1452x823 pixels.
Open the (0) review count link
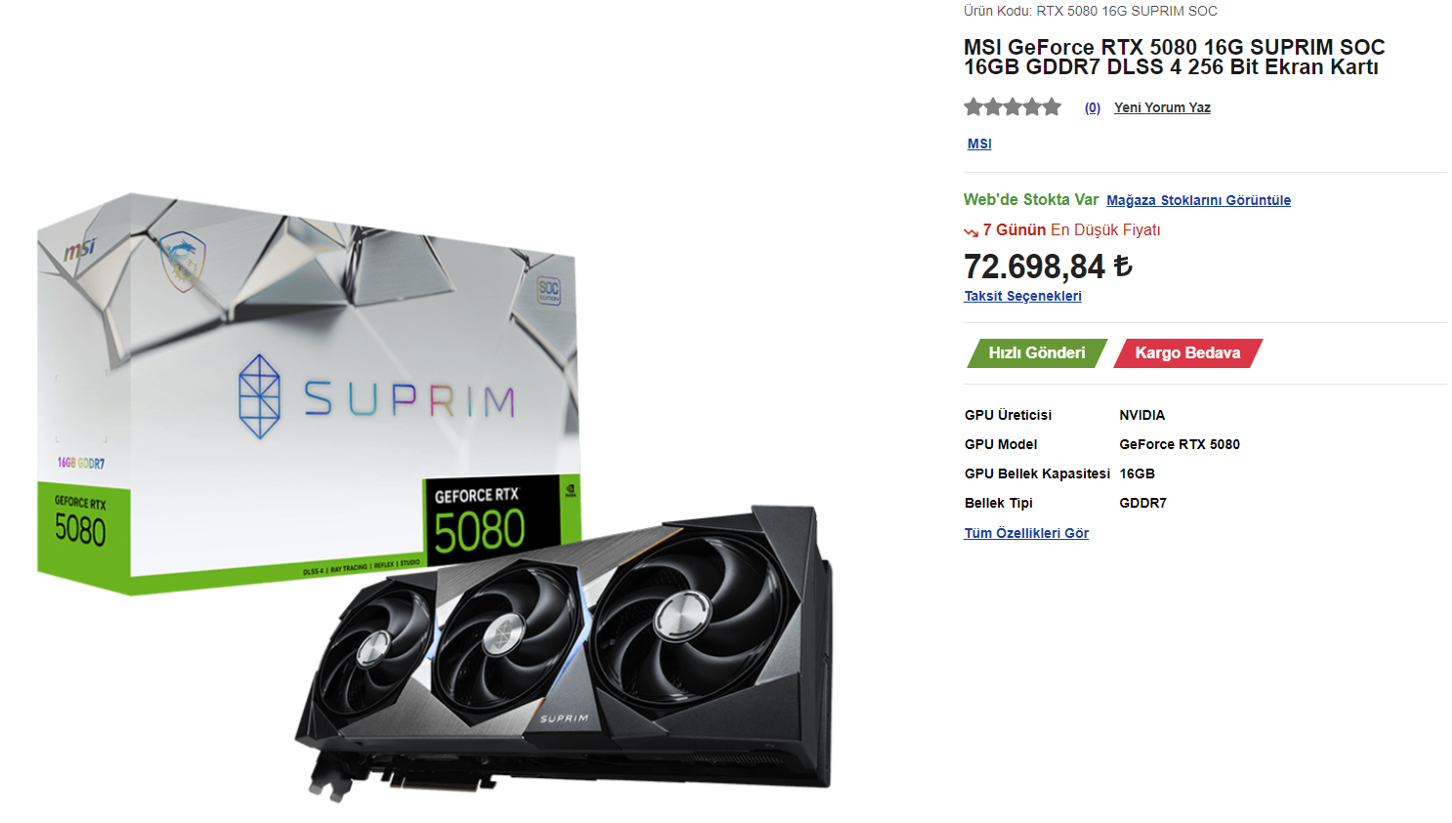(x=1093, y=107)
